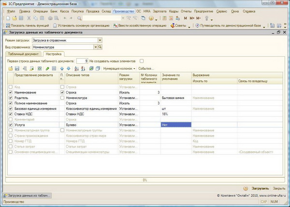The height and width of the screenshot is (207, 290).
Task: Click the search magnifier next to Вид справочника
Action: [x=100, y=47]
